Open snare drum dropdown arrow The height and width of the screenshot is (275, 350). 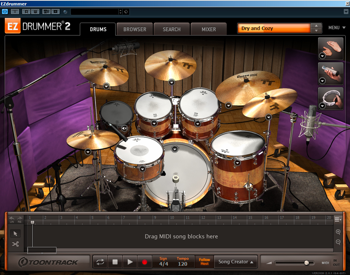142,169
